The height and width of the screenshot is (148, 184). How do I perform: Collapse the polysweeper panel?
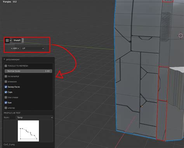tap(4, 59)
